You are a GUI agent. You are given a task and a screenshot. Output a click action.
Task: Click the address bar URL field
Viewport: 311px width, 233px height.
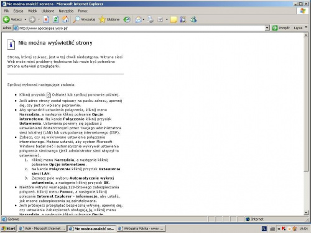coord(142,28)
